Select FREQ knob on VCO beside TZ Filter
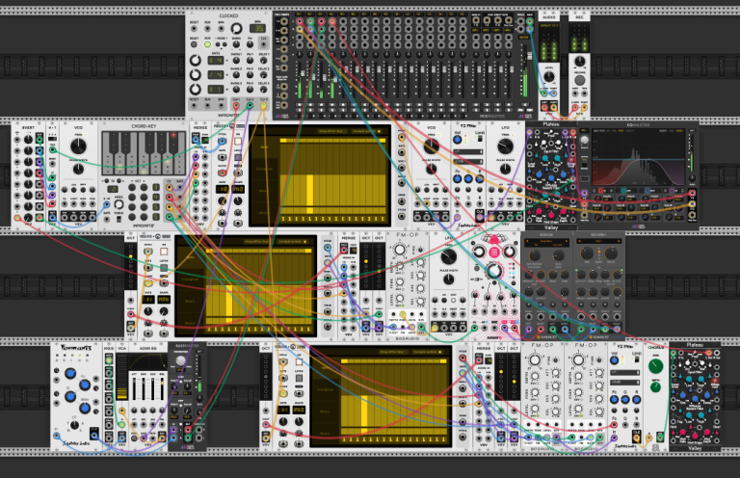The height and width of the screenshot is (478, 740). [431, 146]
